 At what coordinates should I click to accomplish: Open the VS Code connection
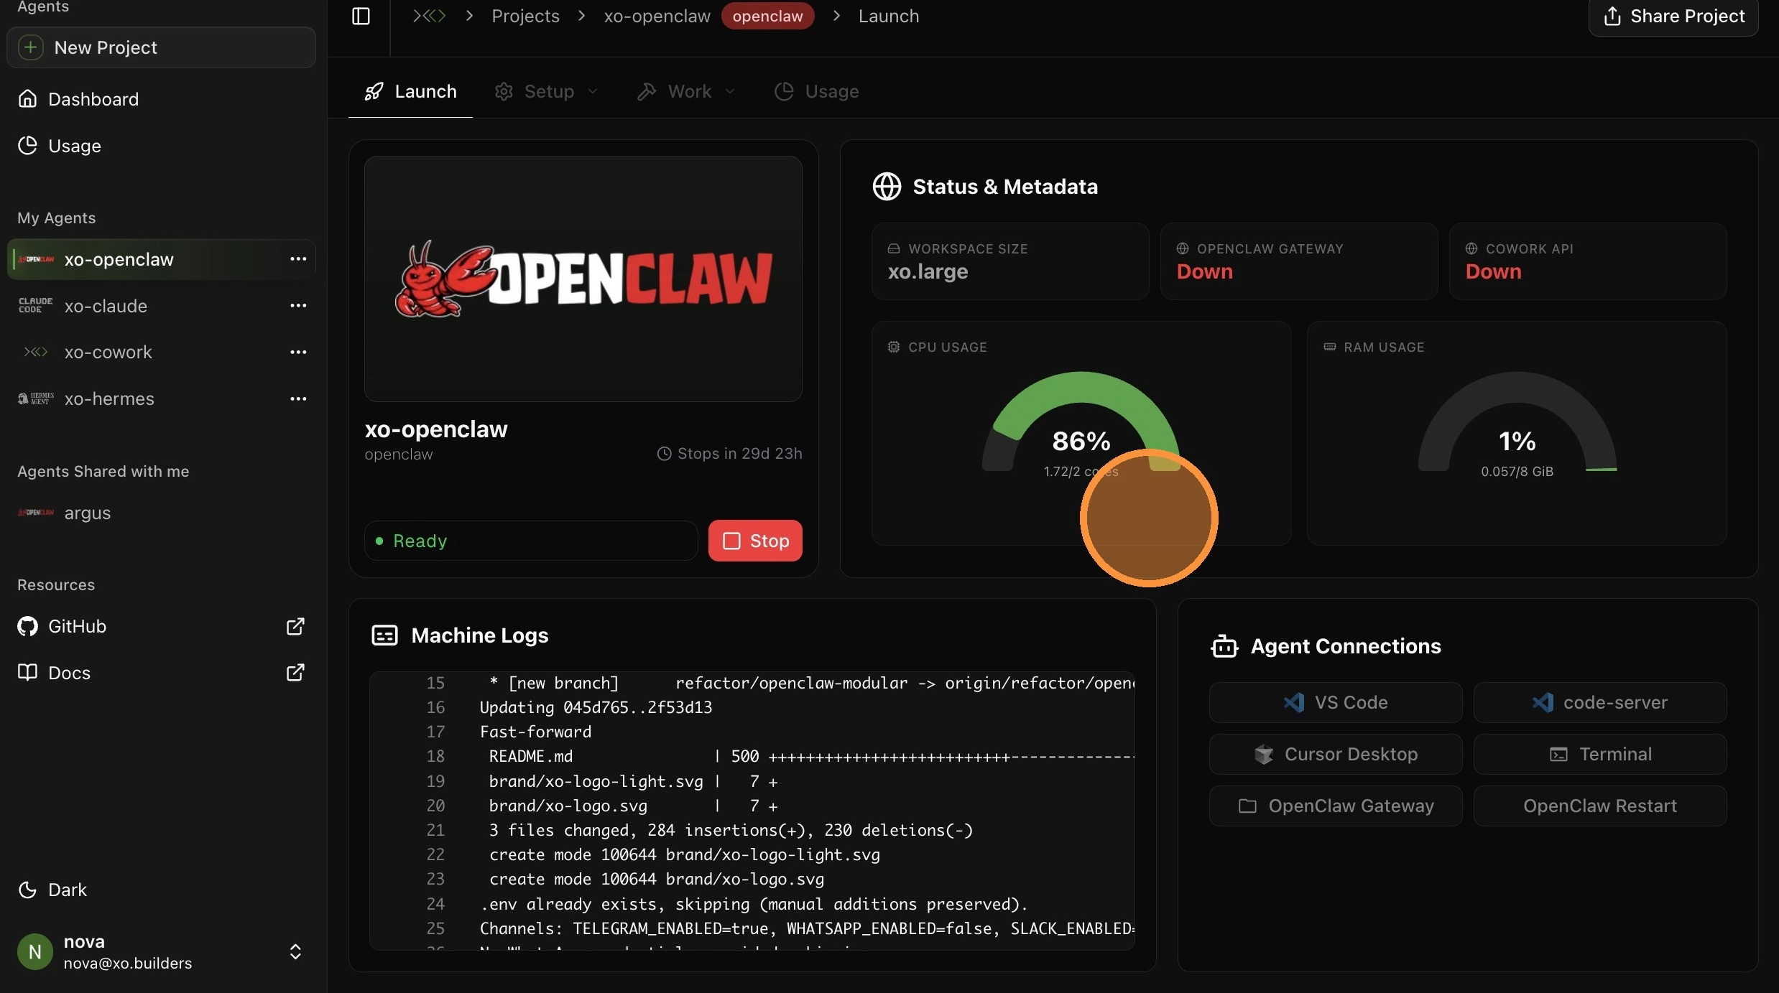(x=1336, y=702)
